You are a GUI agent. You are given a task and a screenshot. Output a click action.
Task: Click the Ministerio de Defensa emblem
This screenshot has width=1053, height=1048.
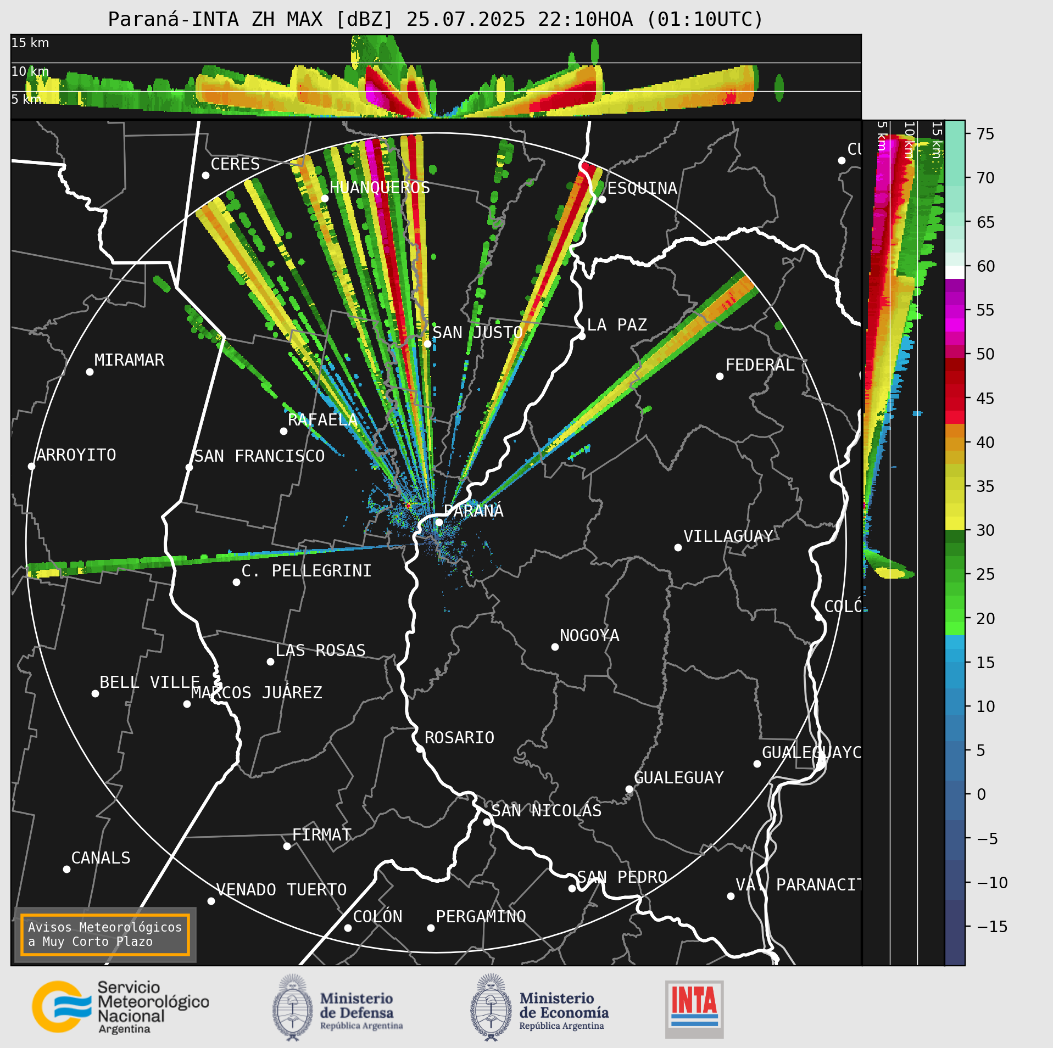click(293, 1007)
